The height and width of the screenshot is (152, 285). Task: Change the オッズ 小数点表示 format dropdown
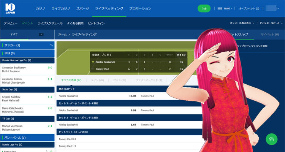(x=242, y=23)
